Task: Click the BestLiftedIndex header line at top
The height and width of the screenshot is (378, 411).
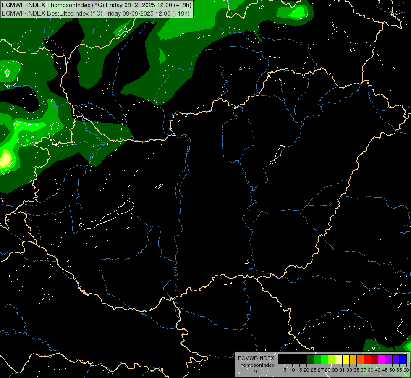Action: [96, 13]
